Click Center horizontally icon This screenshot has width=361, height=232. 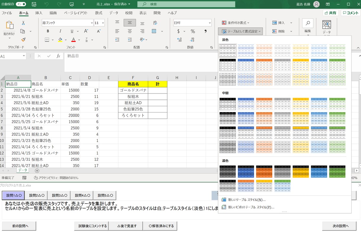[x=130, y=31]
